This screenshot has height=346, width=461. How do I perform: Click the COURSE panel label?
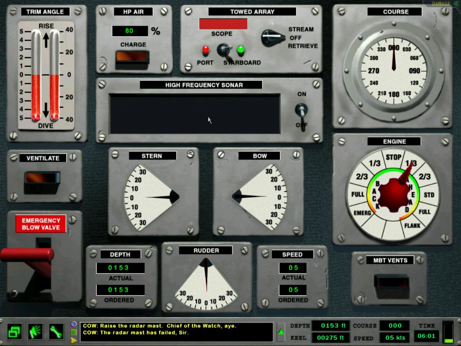click(x=395, y=12)
